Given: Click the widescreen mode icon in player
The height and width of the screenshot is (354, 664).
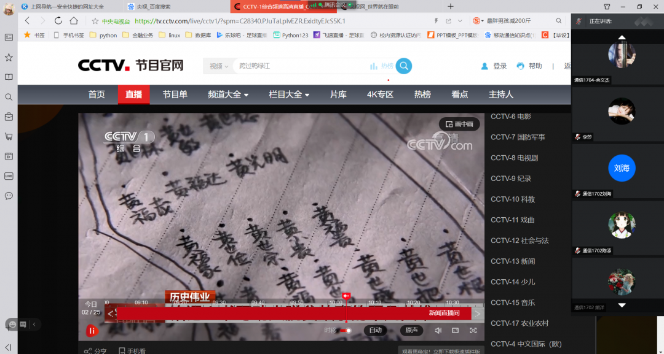Looking at the screenshot, I should point(455,331).
